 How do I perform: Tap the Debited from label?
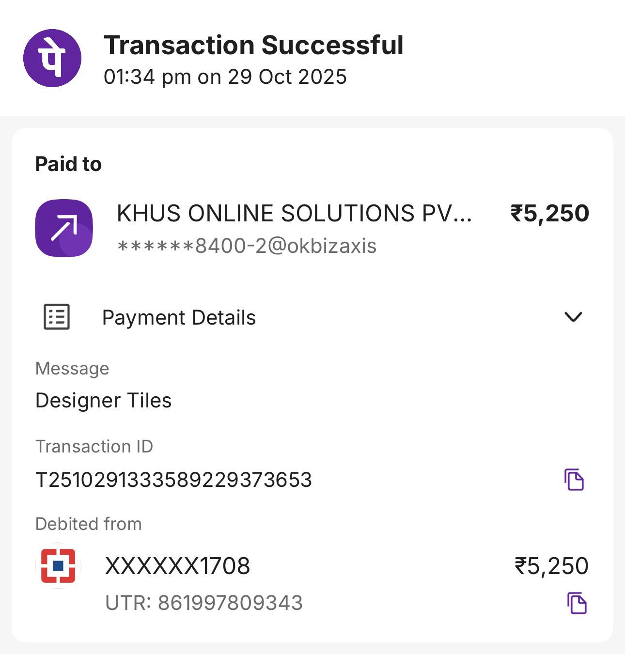point(89,524)
